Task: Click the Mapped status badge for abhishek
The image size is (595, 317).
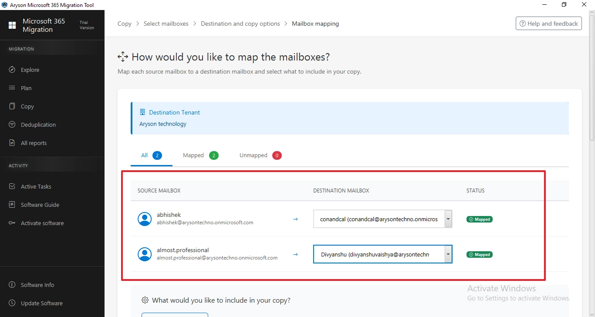Action: point(480,219)
